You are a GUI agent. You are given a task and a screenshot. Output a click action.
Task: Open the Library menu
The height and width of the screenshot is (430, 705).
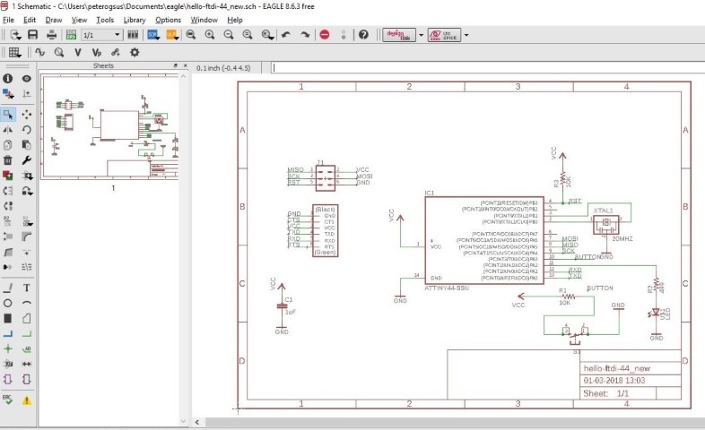[135, 20]
